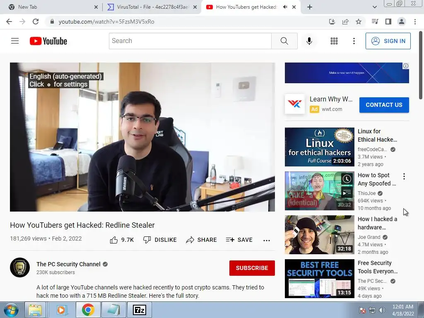Screen dimensions: 424x318
Task: Start voice search with the microphone icon
Action: pos(309,41)
